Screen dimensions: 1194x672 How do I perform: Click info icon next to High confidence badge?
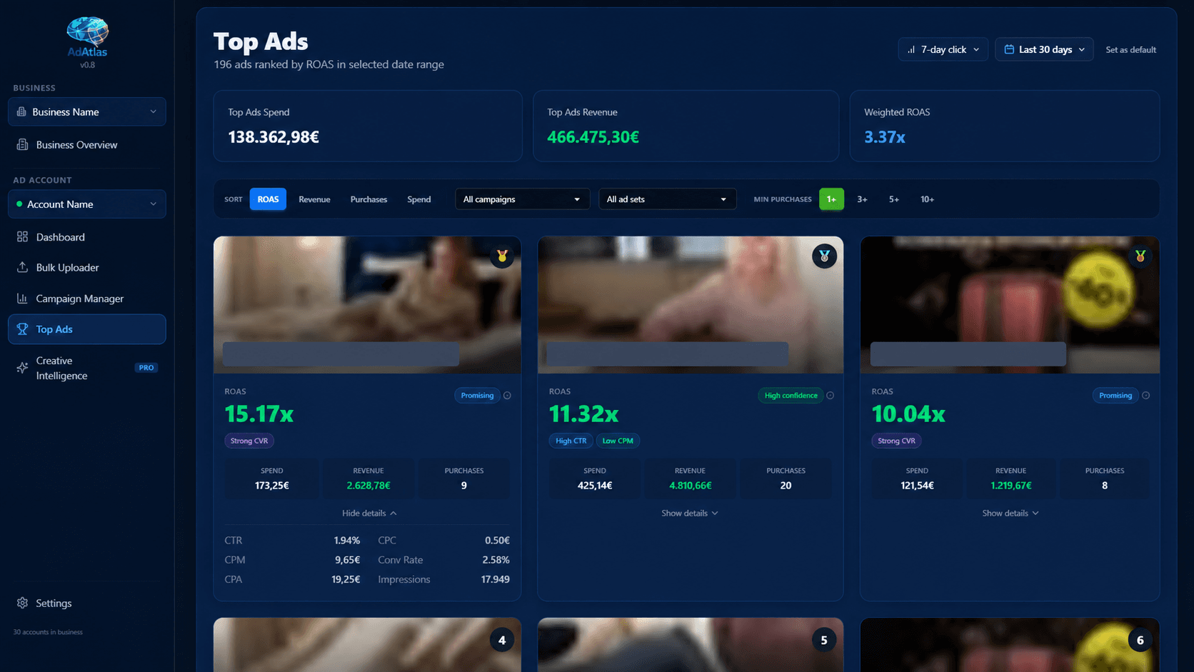[x=830, y=396]
